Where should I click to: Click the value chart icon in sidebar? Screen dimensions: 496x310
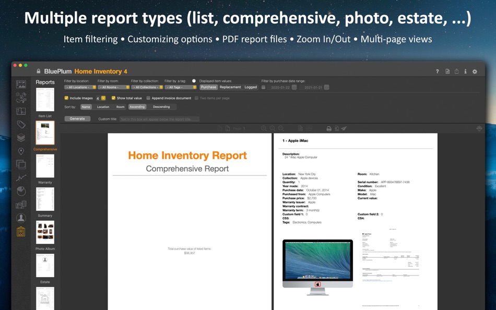point(21,177)
